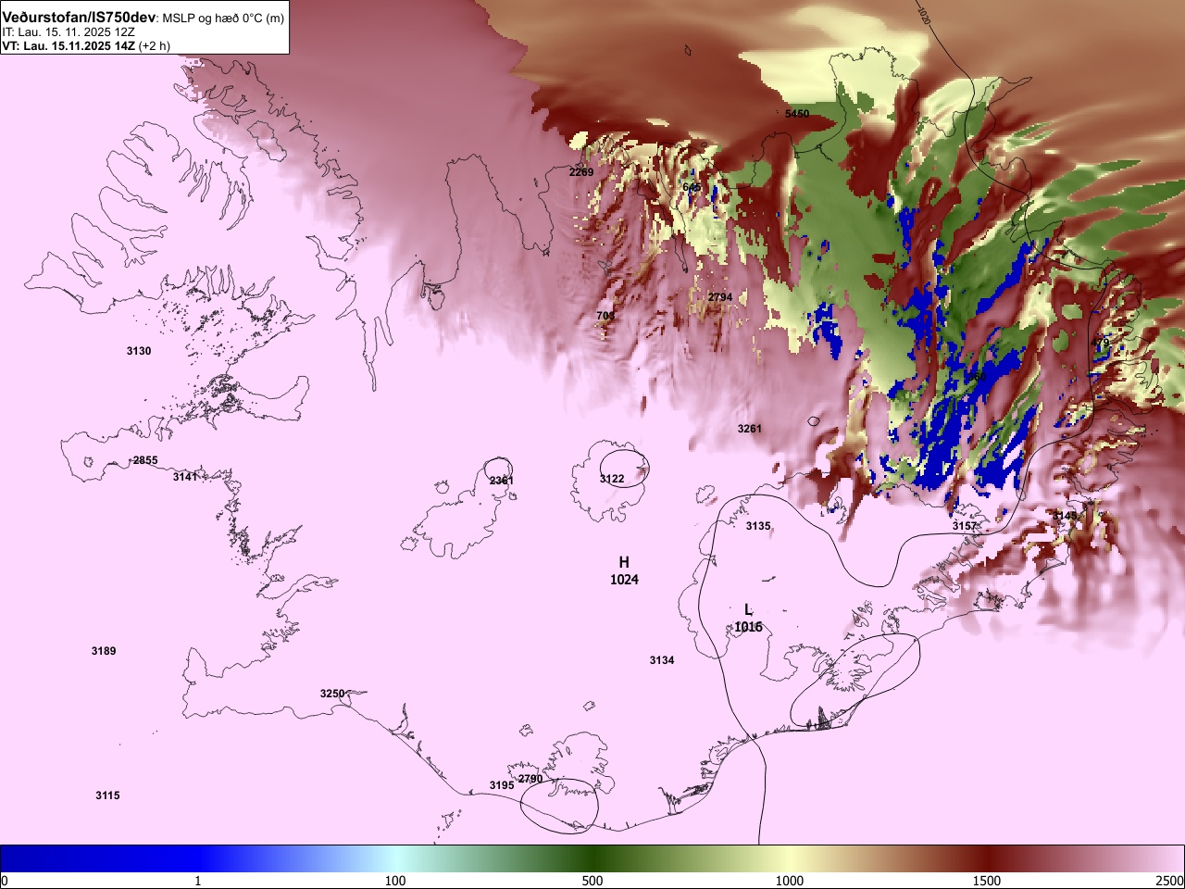
Task: Click the map value 3115
Action: click(x=107, y=795)
